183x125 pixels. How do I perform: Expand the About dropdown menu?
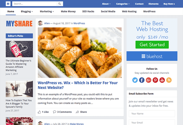click(106, 4)
